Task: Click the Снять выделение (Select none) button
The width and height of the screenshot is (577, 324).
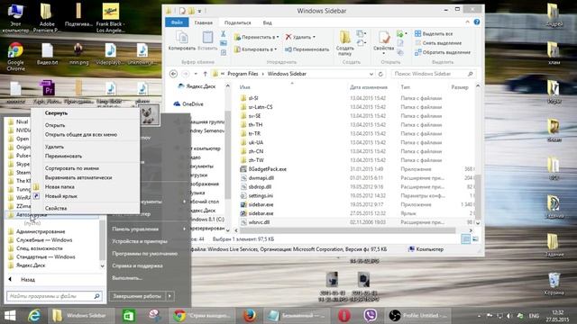Action: click(438, 43)
